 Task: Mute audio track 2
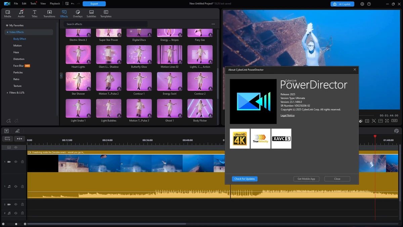tap(15, 213)
